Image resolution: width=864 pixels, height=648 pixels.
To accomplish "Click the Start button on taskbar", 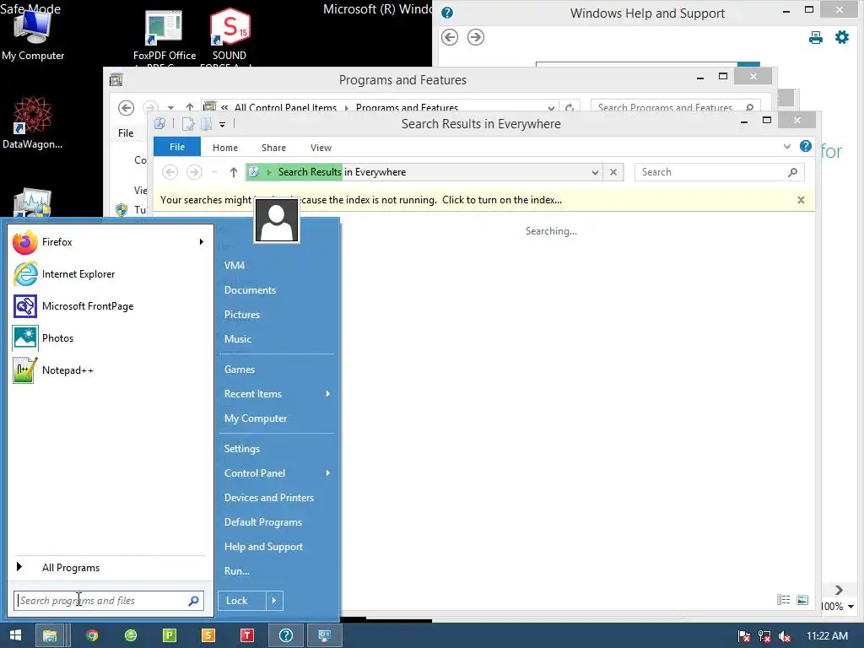I will tap(15, 635).
